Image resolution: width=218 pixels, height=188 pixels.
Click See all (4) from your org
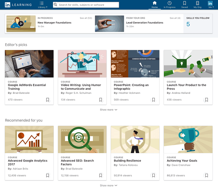(x=175, y=18)
